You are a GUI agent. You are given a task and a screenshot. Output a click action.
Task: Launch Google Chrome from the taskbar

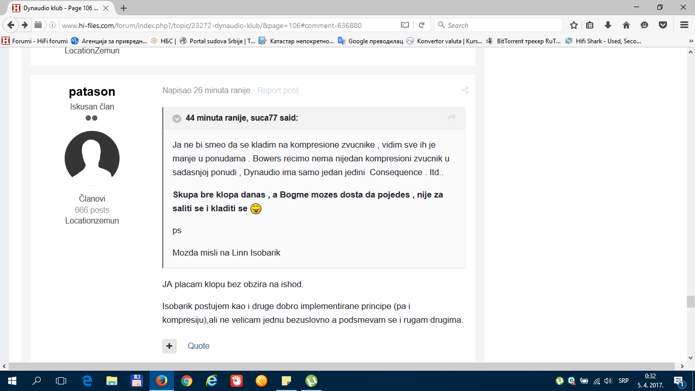[x=187, y=381]
